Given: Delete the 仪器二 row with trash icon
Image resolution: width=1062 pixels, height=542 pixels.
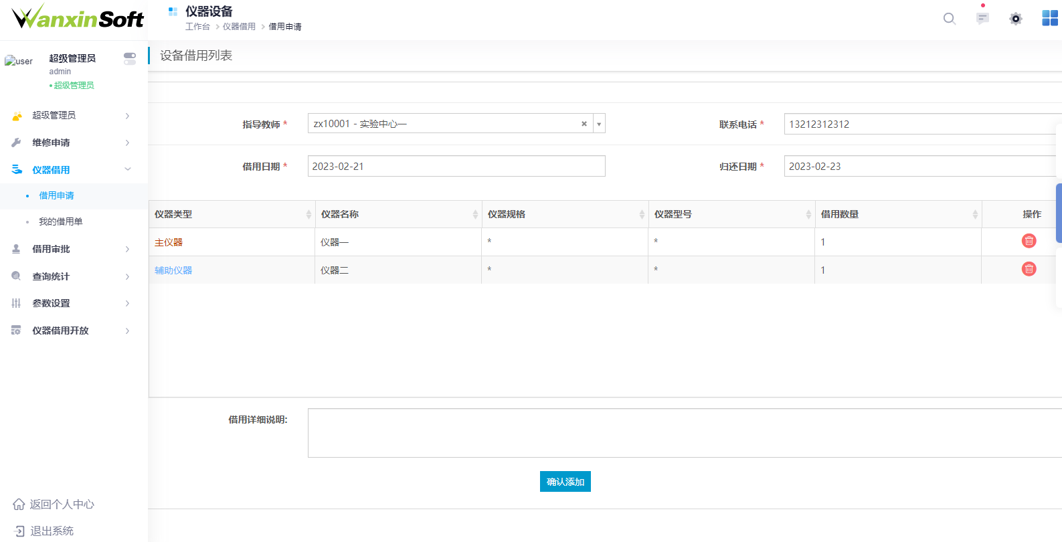Looking at the screenshot, I should 1029,269.
